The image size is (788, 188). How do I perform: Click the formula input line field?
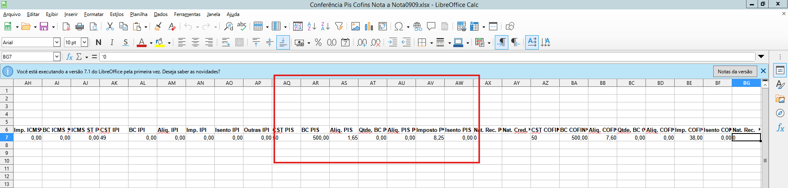point(427,57)
